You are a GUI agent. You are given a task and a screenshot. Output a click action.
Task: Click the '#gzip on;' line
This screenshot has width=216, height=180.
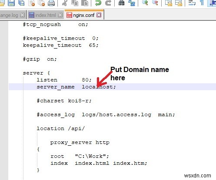point(40,59)
